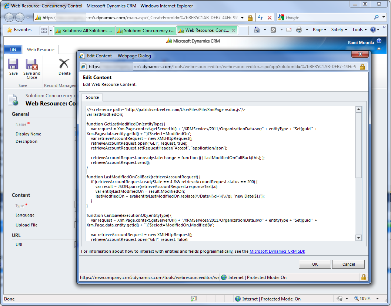Click the source editor scrollbar thumb
The image size is (391, 306).
[358, 145]
